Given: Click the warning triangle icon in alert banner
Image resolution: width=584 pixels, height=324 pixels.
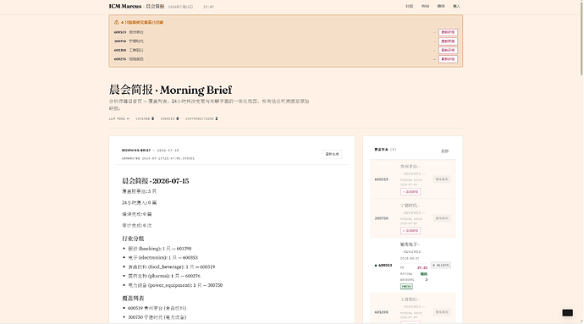Looking at the screenshot, I should click(116, 22).
